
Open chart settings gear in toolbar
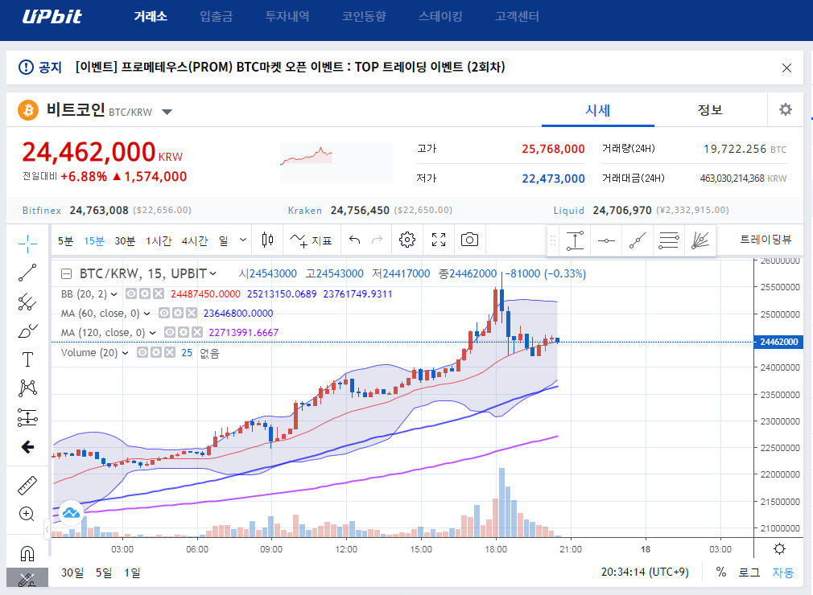pos(407,240)
